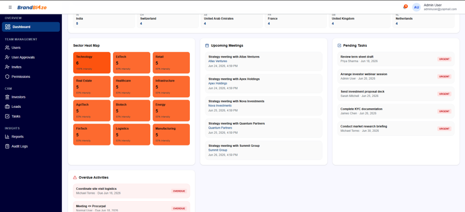The image size is (465, 212).
Task: Open User Approvals menu item
Action: (x=31, y=58)
